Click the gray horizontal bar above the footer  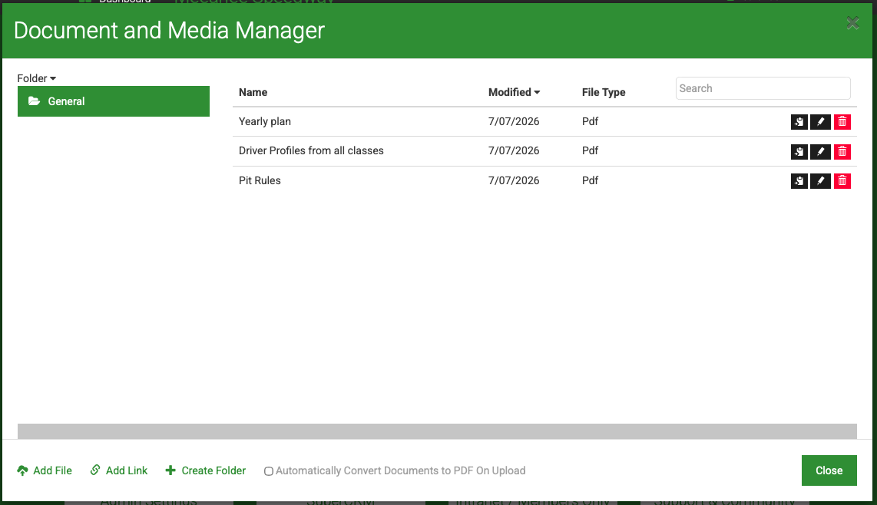[437, 431]
